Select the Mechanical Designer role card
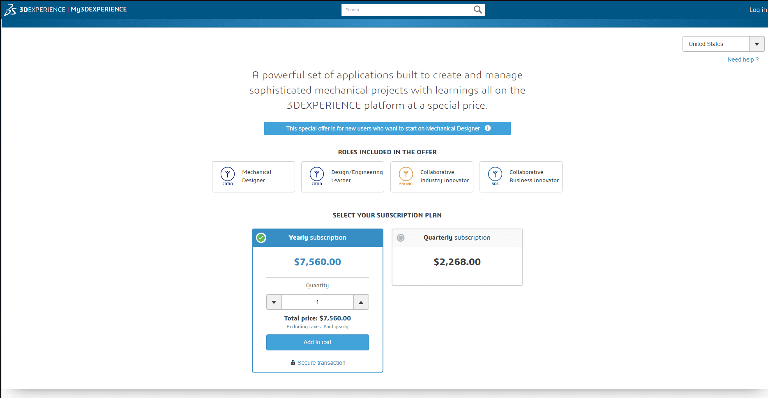This screenshot has height=398, width=768. (254, 177)
